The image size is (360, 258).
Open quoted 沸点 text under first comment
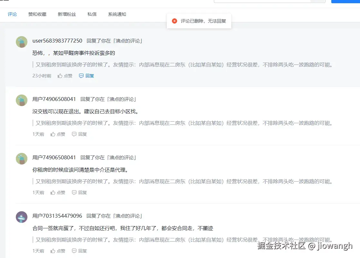coord(184,64)
